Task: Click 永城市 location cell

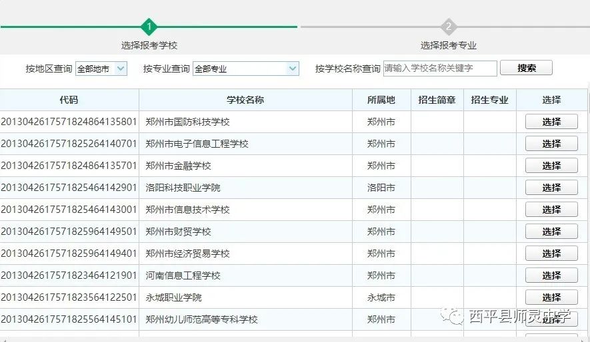Action: coord(381,297)
